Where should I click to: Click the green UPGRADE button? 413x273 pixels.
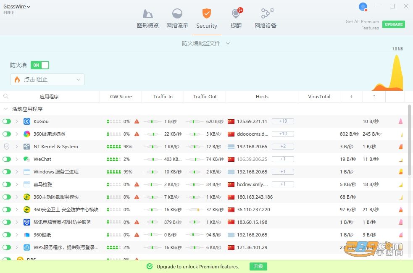tap(394, 24)
